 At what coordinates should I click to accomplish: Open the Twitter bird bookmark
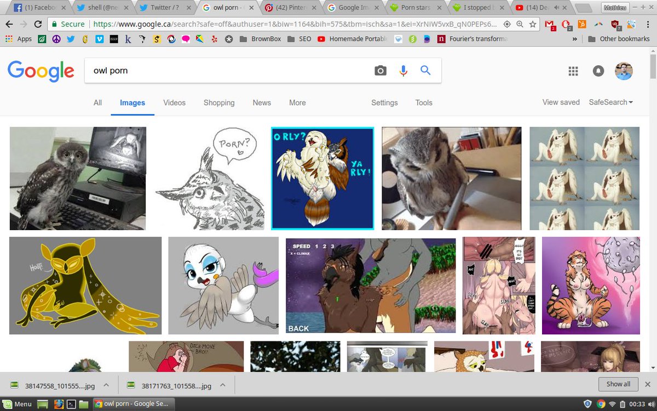71,39
